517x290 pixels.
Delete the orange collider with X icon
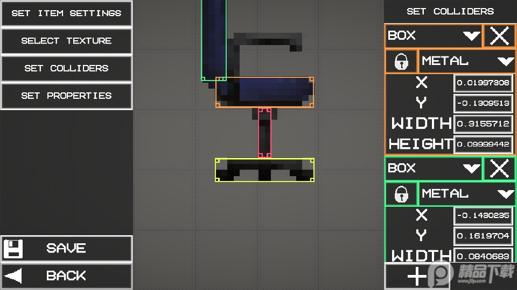point(500,36)
